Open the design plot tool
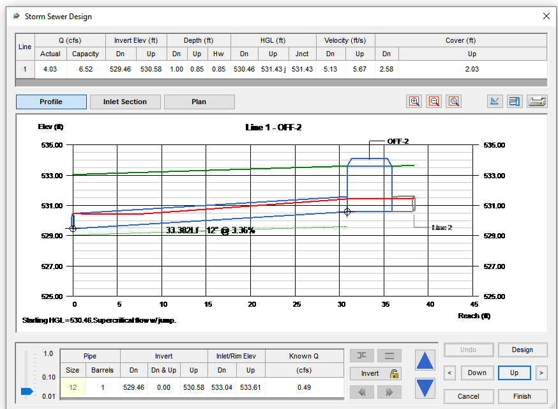 tap(495, 101)
